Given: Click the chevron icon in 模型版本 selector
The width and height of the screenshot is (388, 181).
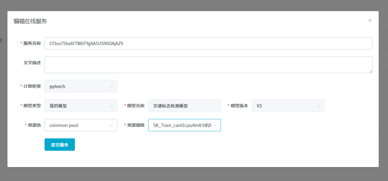Looking at the screenshot, I should [x=319, y=106].
